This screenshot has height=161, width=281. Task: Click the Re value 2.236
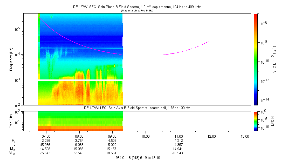click(46, 140)
